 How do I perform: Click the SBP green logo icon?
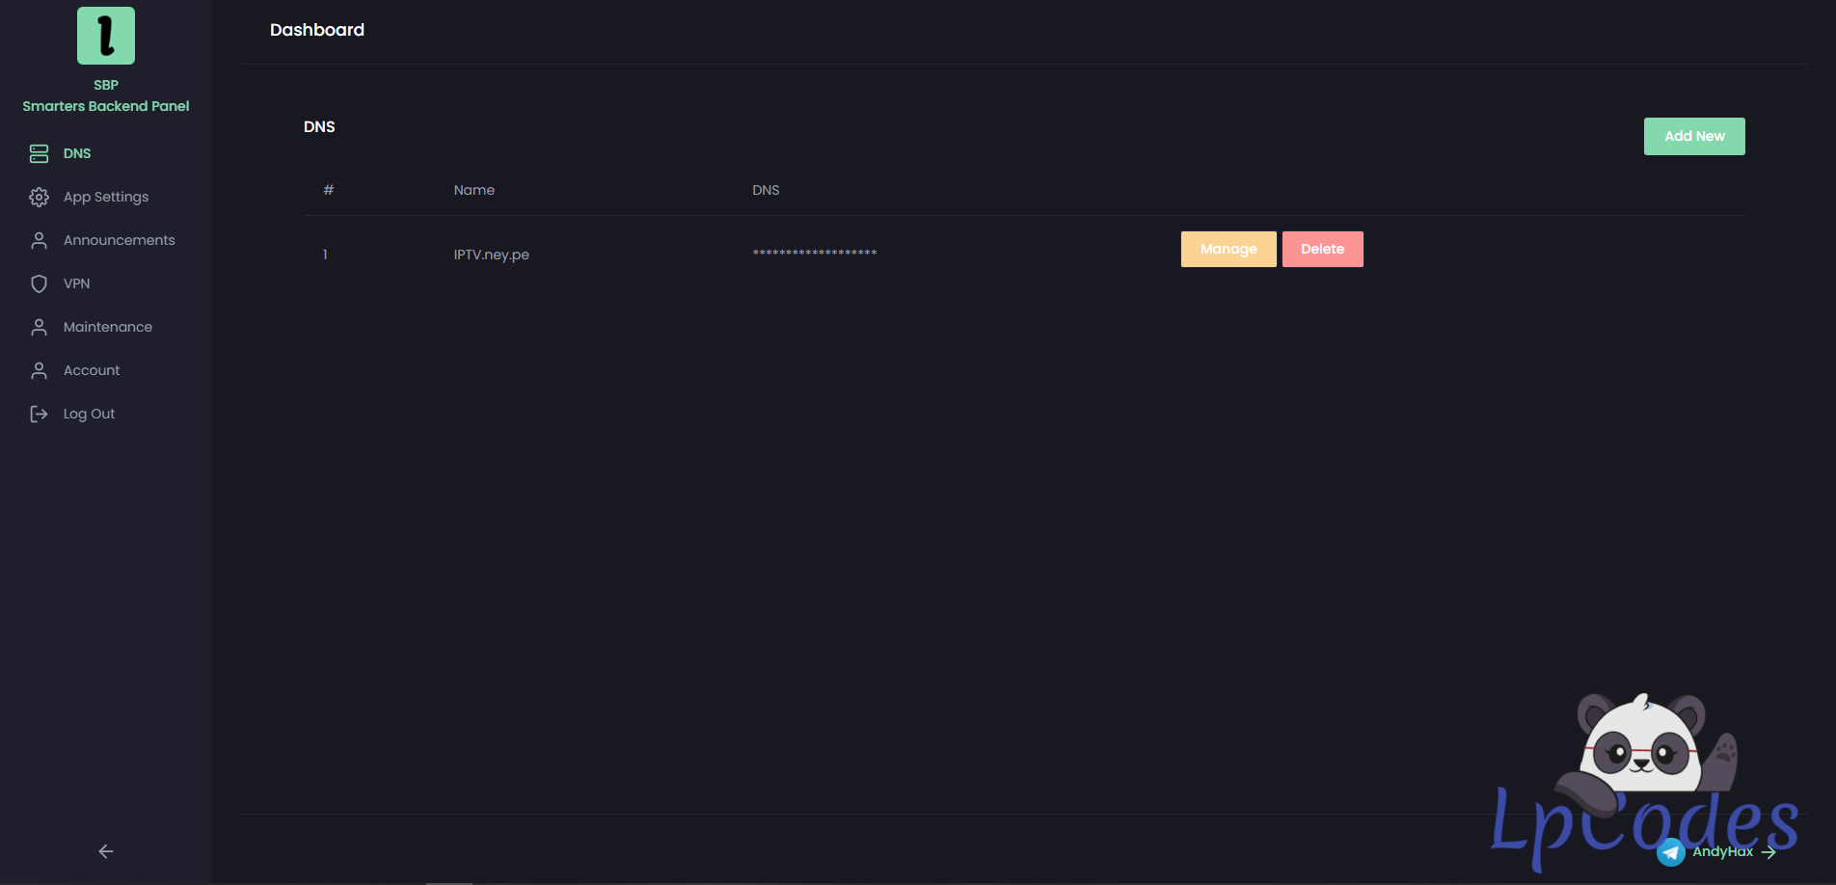click(106, 36)
